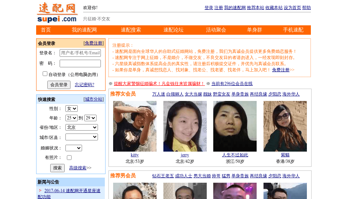The image size is (347, 199).
Task: Open the 帅哥 category link
Action: pyautogui.click(x=216, y=176)
